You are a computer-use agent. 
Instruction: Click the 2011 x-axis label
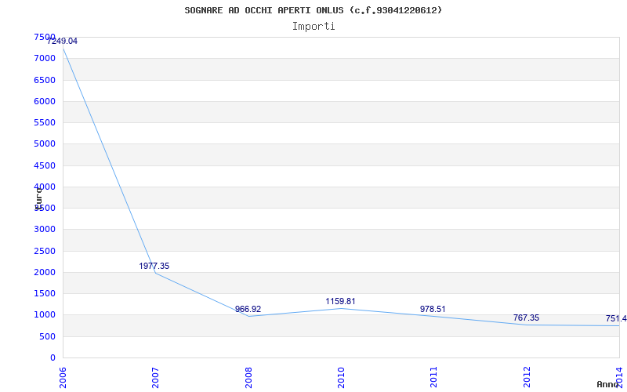pyautogui.click(x=434, y=377)
